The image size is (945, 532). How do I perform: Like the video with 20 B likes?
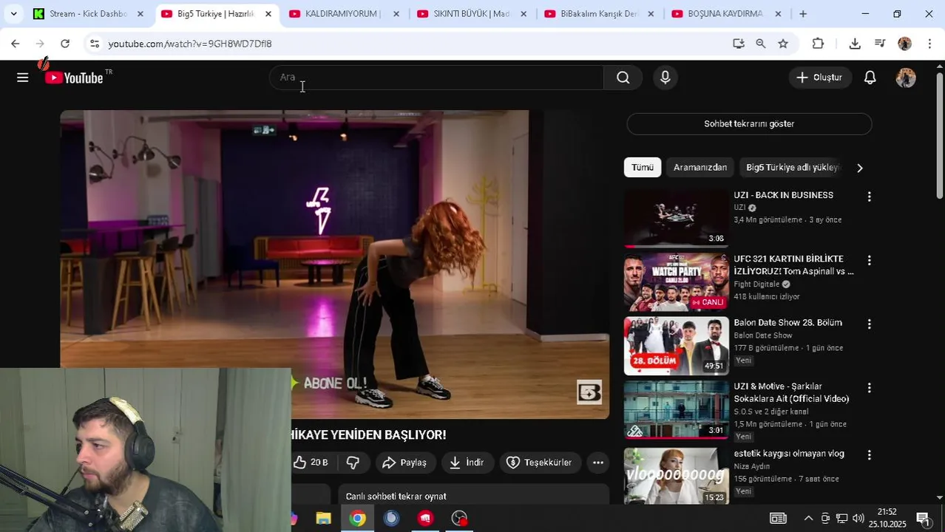click(311, 463)
